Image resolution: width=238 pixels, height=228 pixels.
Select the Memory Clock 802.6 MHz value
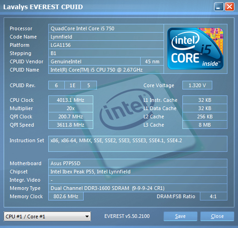tap(66, 196)
